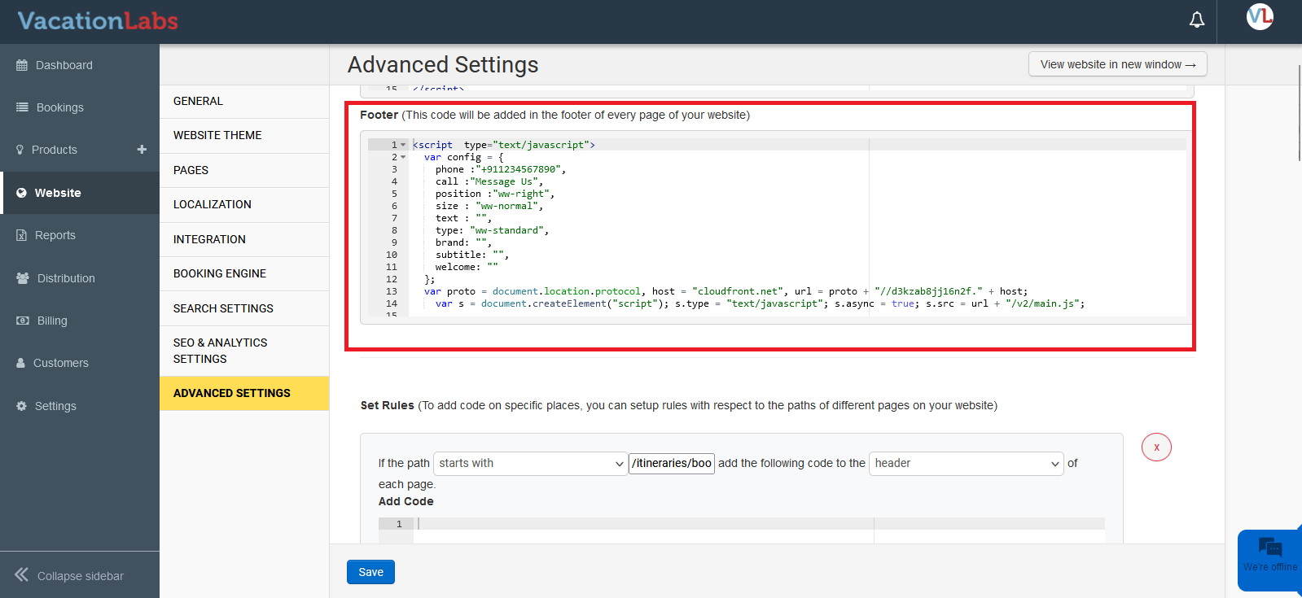Click View website in new window
The width and height of the screenshot is (1302, 598).
(1117, 64)
